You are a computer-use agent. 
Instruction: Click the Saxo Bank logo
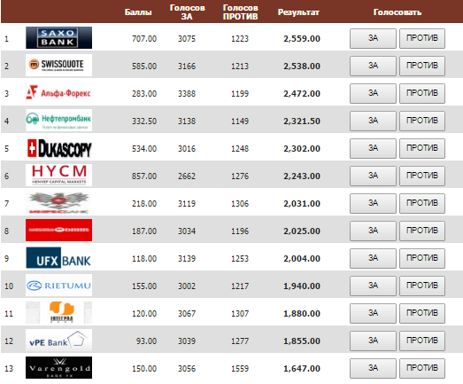(x=58, y=38)
